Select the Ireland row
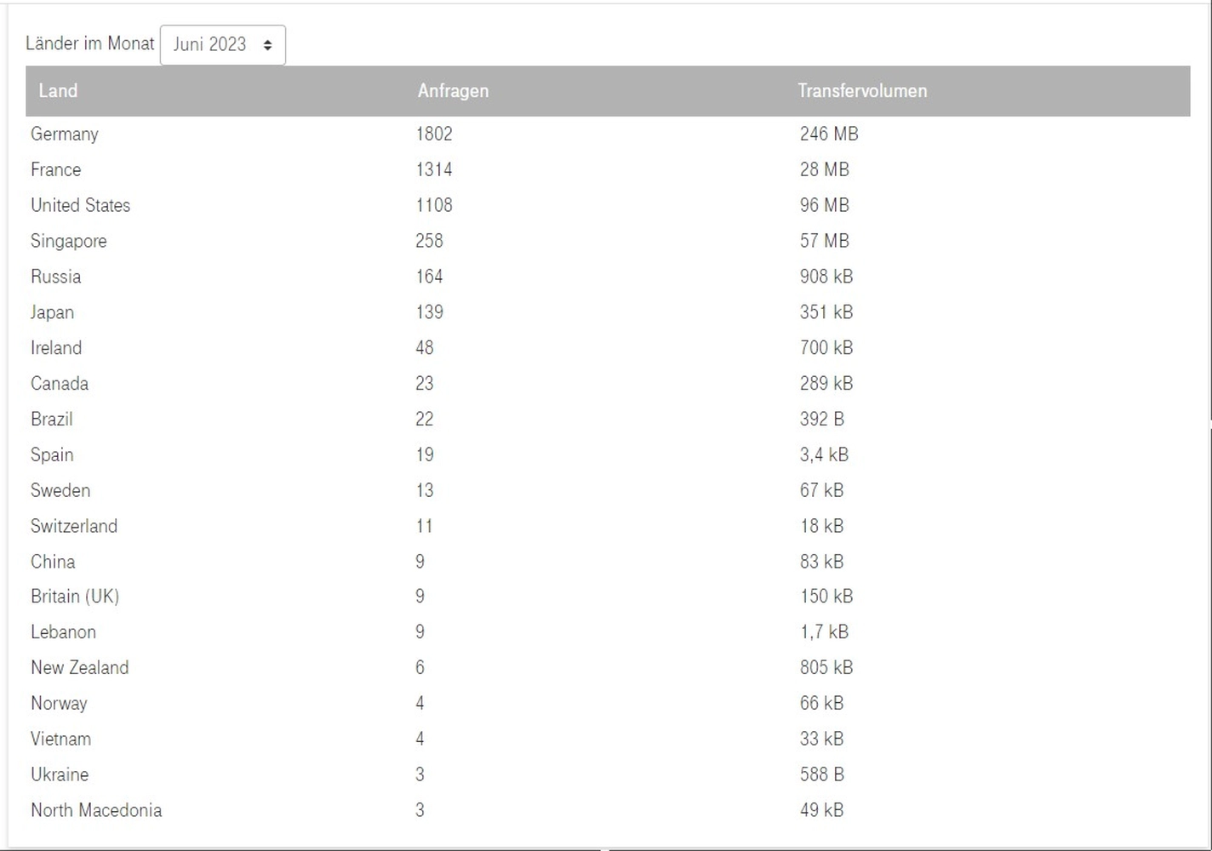 pos(56,347)
